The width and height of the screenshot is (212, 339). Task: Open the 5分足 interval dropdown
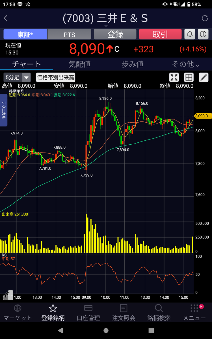coord(17,77)
